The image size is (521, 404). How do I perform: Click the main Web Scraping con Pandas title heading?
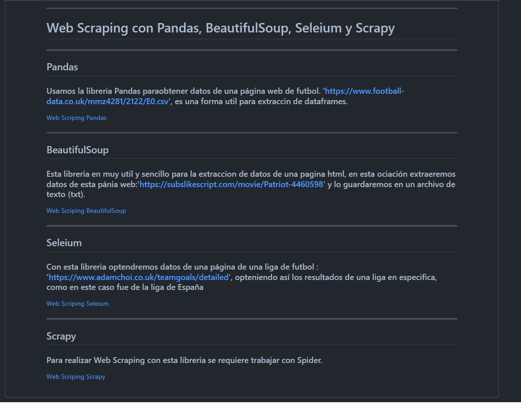221,28
